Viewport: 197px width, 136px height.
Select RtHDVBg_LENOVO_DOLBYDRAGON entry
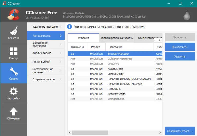pyautogui.click(x=115, y=79)
